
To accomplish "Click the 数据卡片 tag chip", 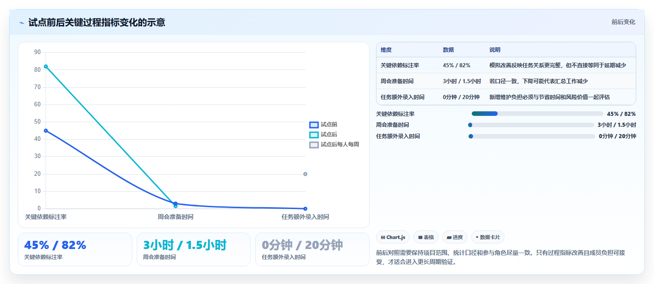I will pyautogui.click(x=488, y=237).
